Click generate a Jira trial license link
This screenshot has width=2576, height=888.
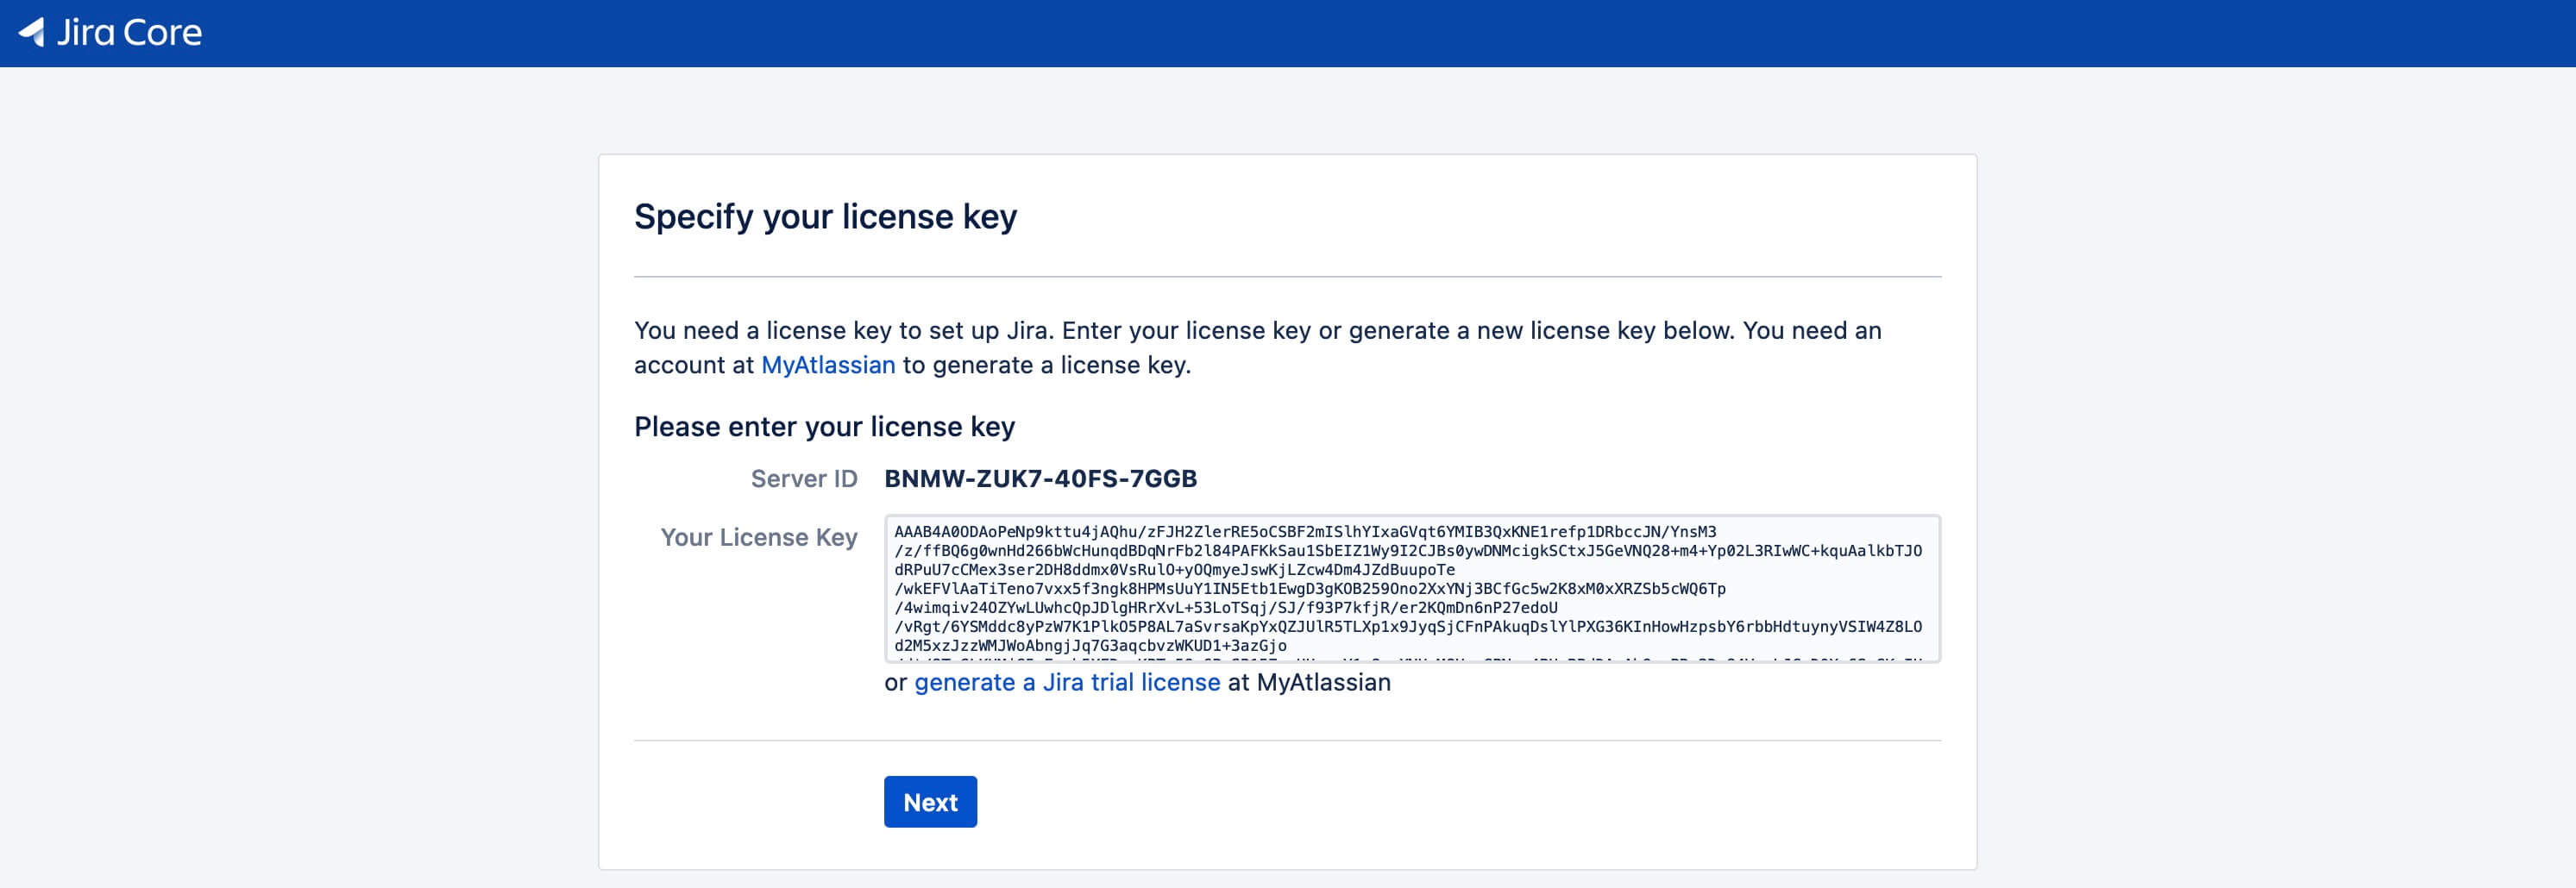click(1067, 682)
